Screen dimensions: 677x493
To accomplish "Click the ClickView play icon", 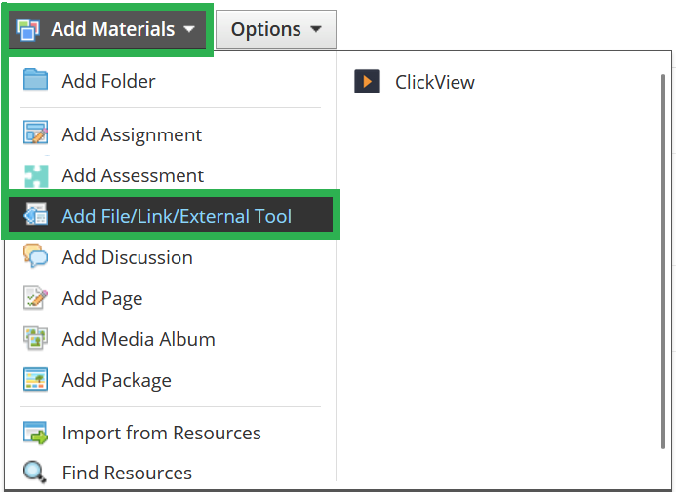I will pyautogui.click(x=367, y=81).
